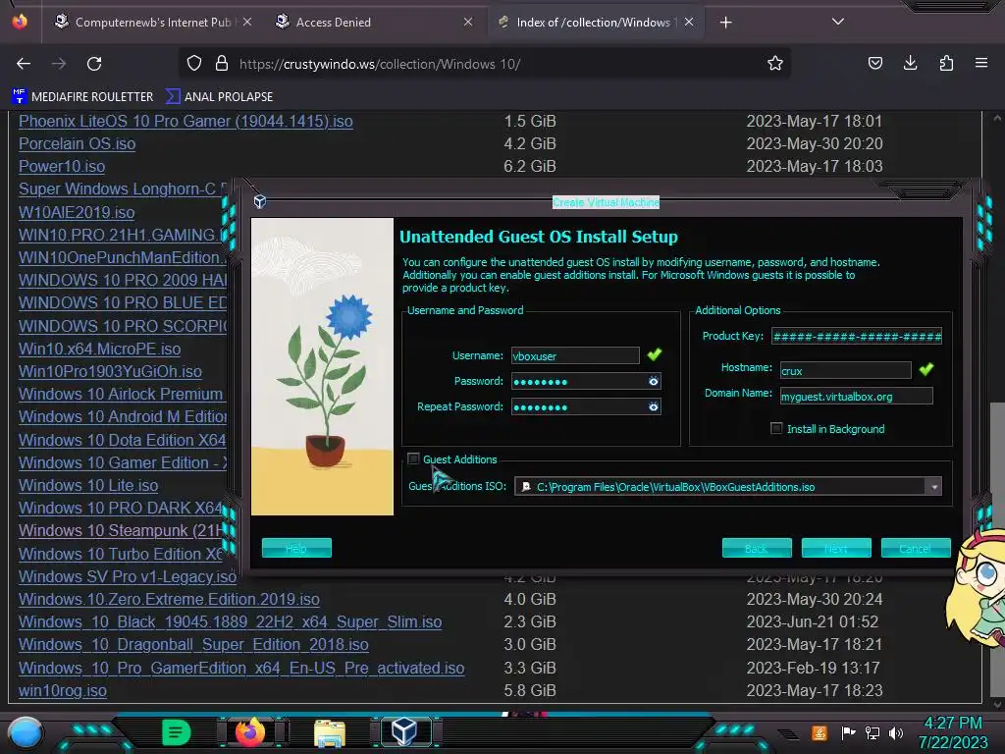Focus the Domain Name field

coord(856,397)
